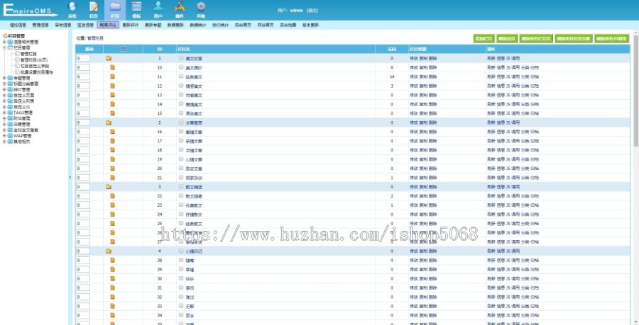Click the green 刷新首页 button
The image size is (639, 325).
[506, 39]
